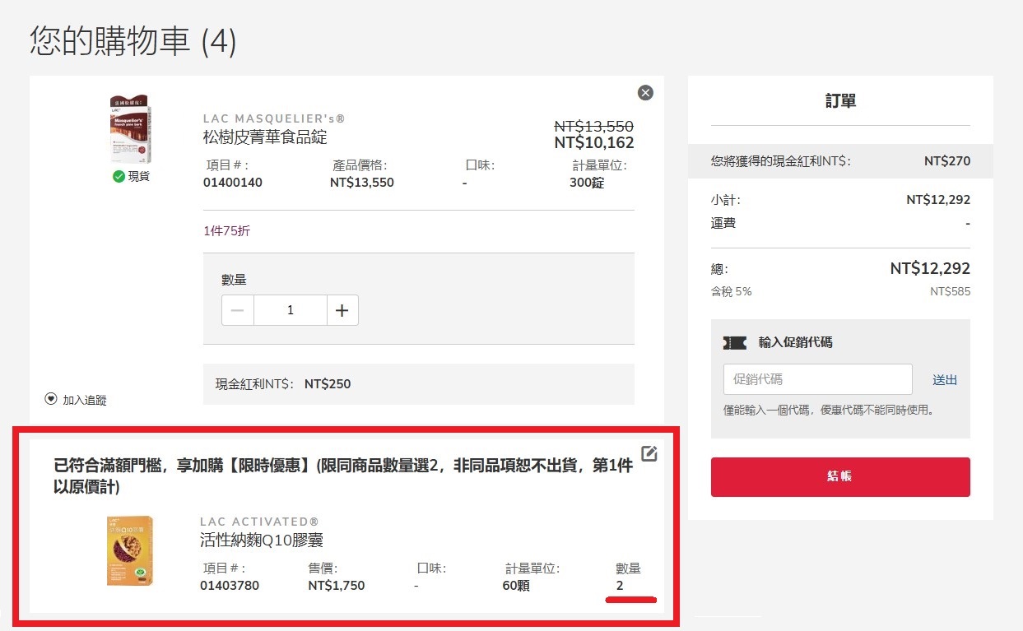Click the heart icon for 加入追蹤
Screen dimensions: 1023x631
(x=51, y=399)
